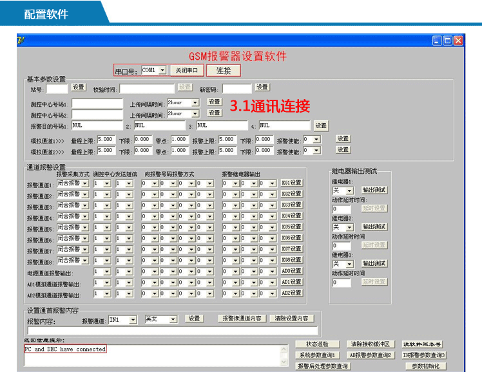The width and height of the screenshot is (482, 381).
Task: Click the 报警读通道内容 button
Action: (242, 319)
